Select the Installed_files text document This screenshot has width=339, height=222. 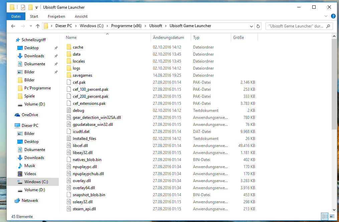pos(84,139)
